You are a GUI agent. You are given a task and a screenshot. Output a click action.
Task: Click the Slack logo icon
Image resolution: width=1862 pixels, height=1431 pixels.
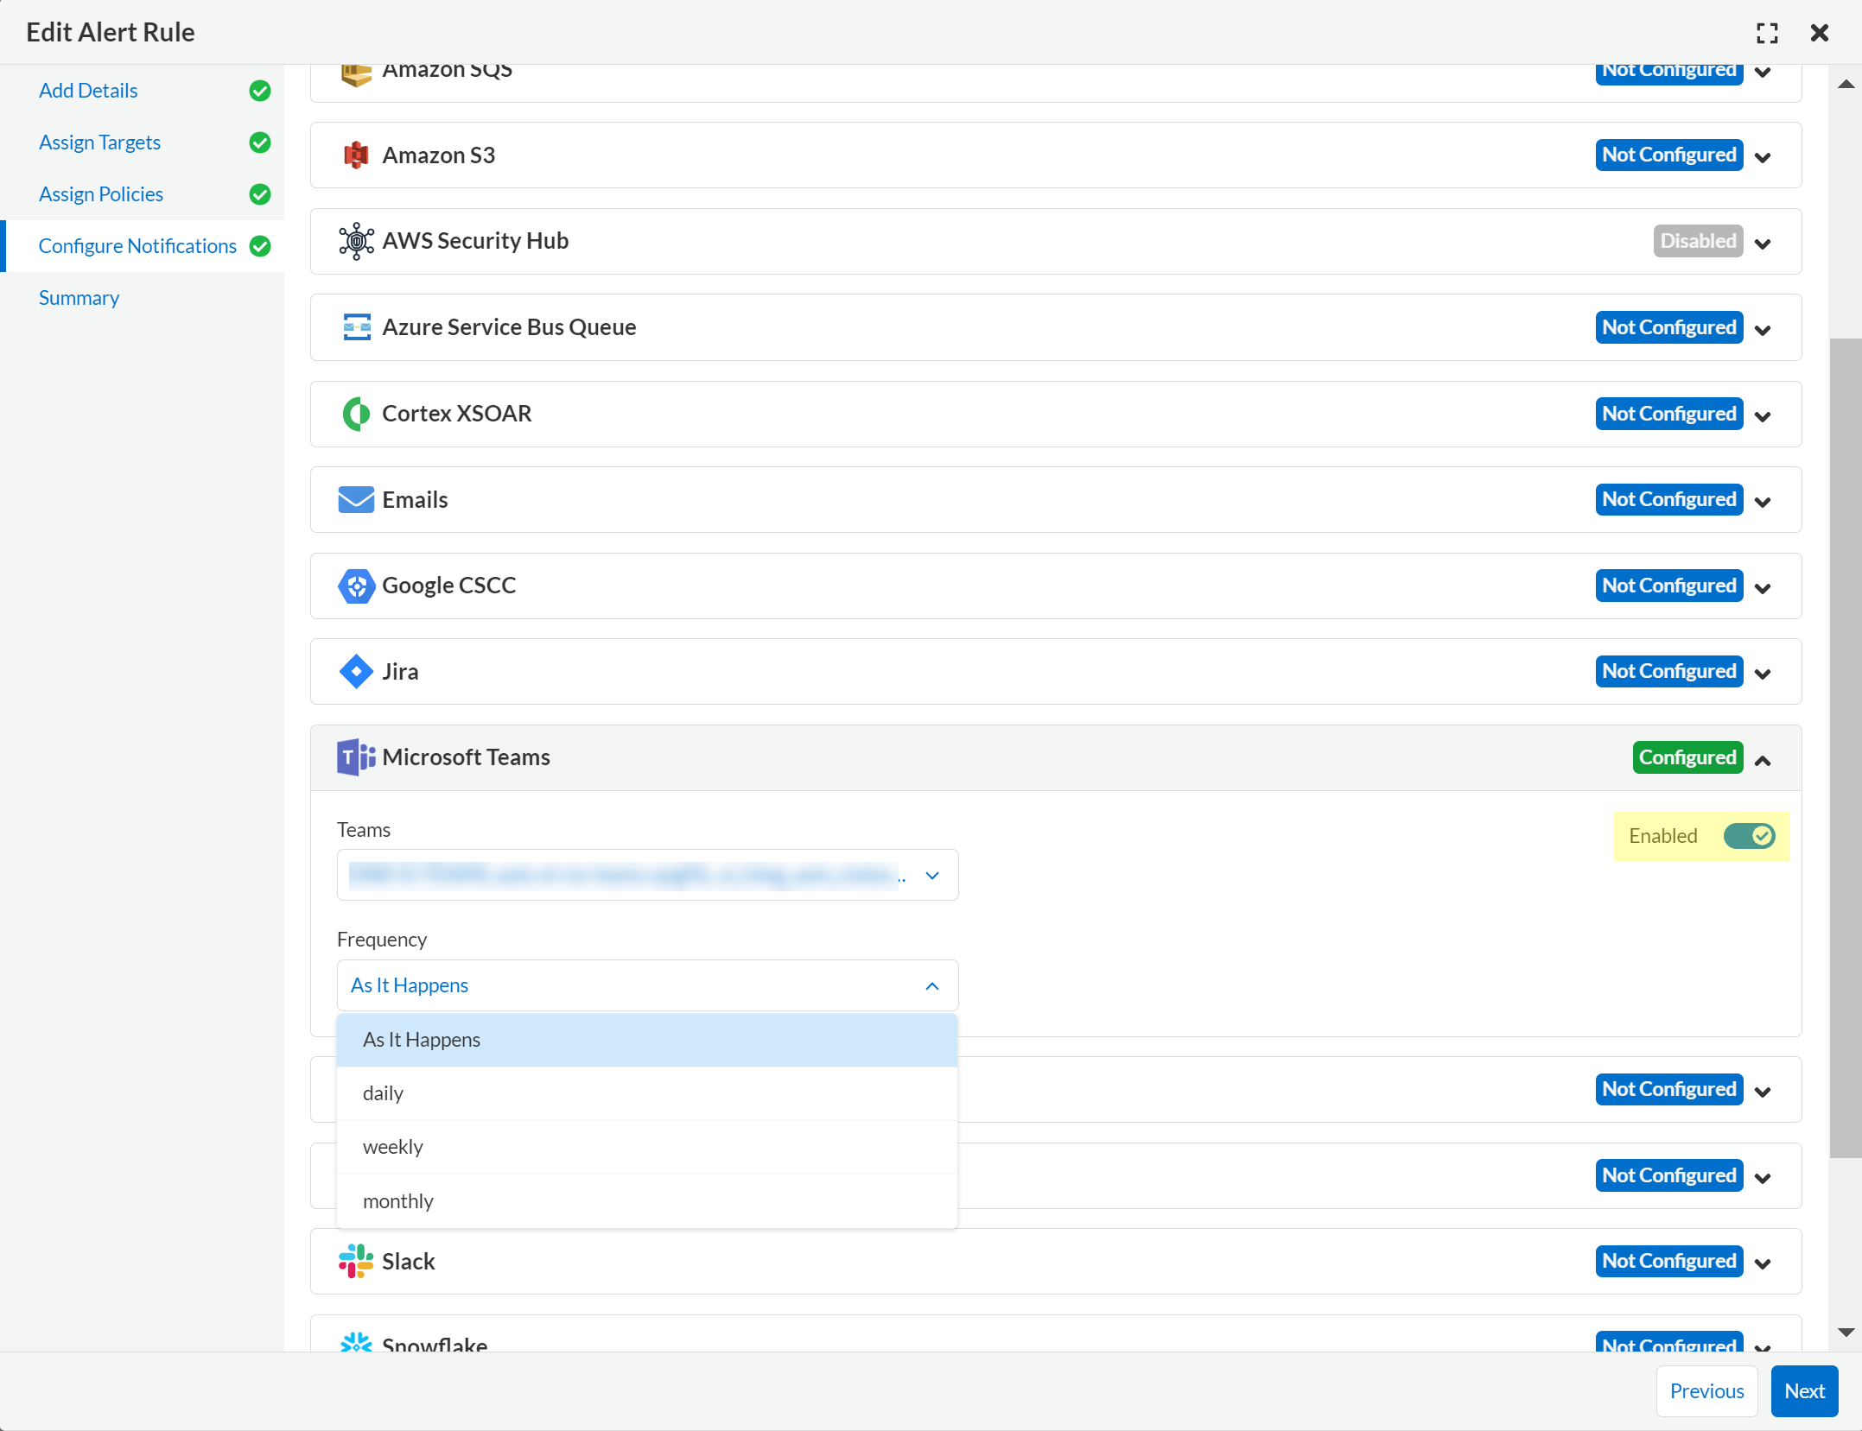[356, 1262]
